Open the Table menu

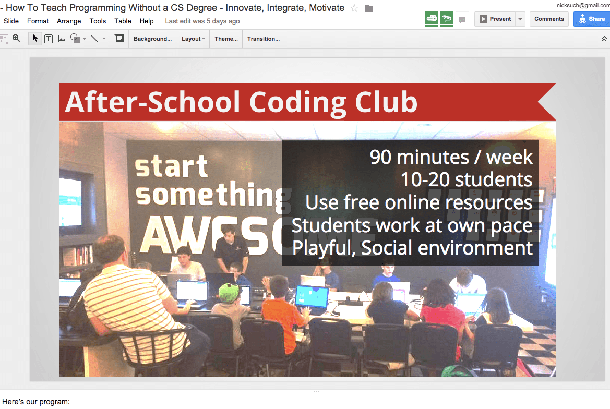point(123,21)
